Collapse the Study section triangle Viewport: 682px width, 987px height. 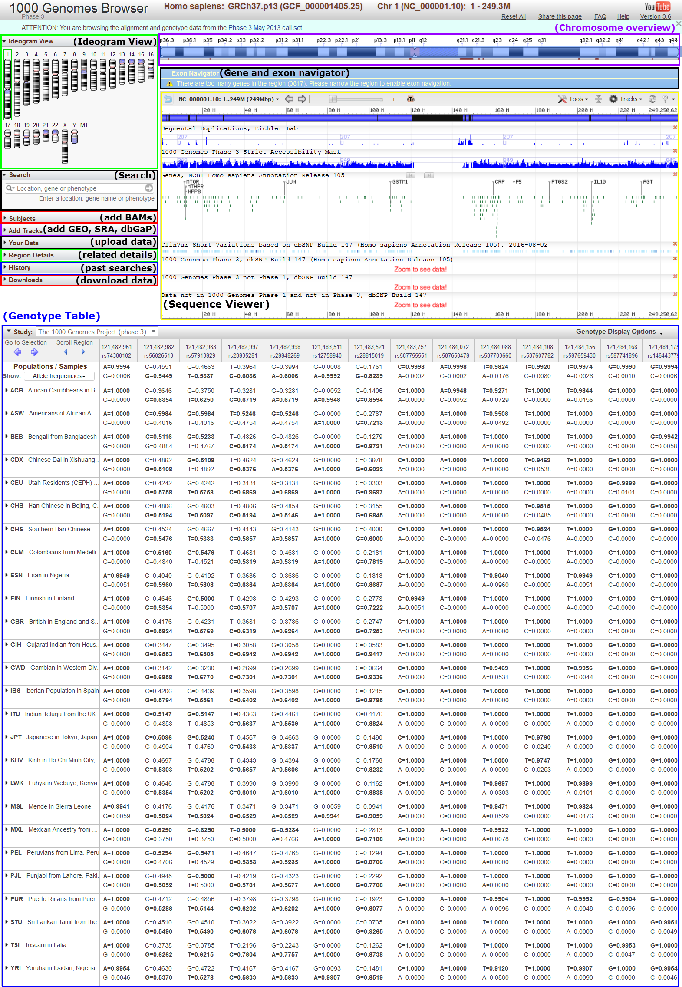click(9, 331)
